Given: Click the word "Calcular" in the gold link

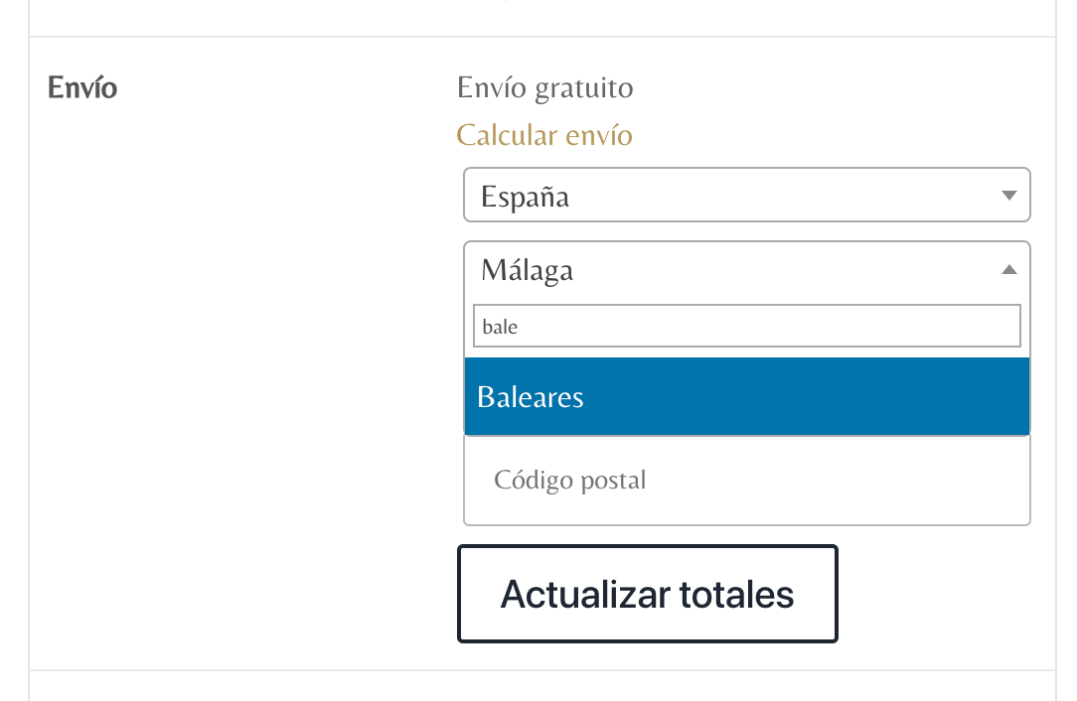Looking at the screenshot, I should pos(507,135).
